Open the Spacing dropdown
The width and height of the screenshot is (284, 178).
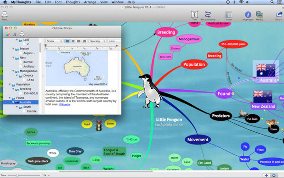coord(98,41)
